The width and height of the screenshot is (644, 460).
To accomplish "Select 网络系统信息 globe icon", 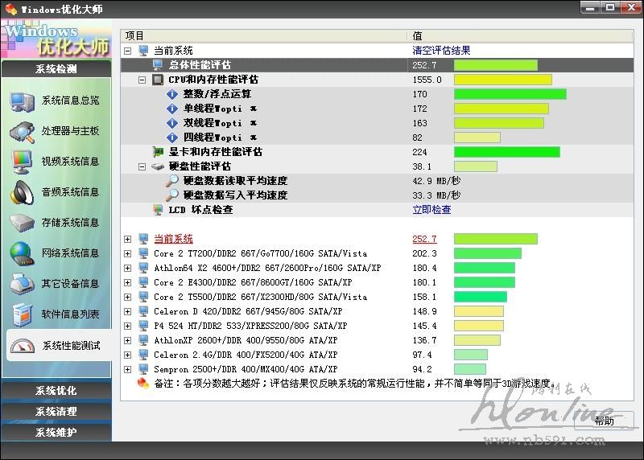I will 22,253.
